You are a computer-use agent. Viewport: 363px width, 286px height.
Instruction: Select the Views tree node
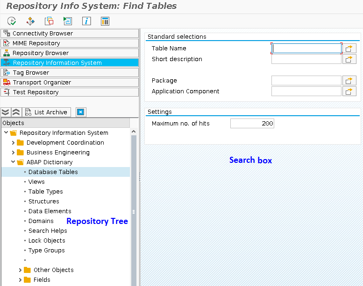[x=36, y=182]
